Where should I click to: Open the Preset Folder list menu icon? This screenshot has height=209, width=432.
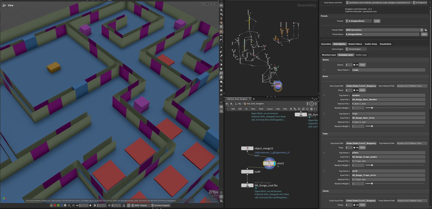click(421, 30)
